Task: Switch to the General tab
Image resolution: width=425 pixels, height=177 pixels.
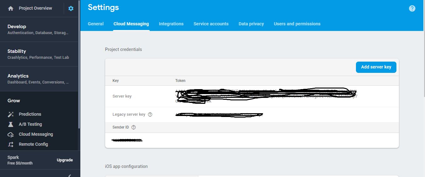Action: (x=96, y=24)
